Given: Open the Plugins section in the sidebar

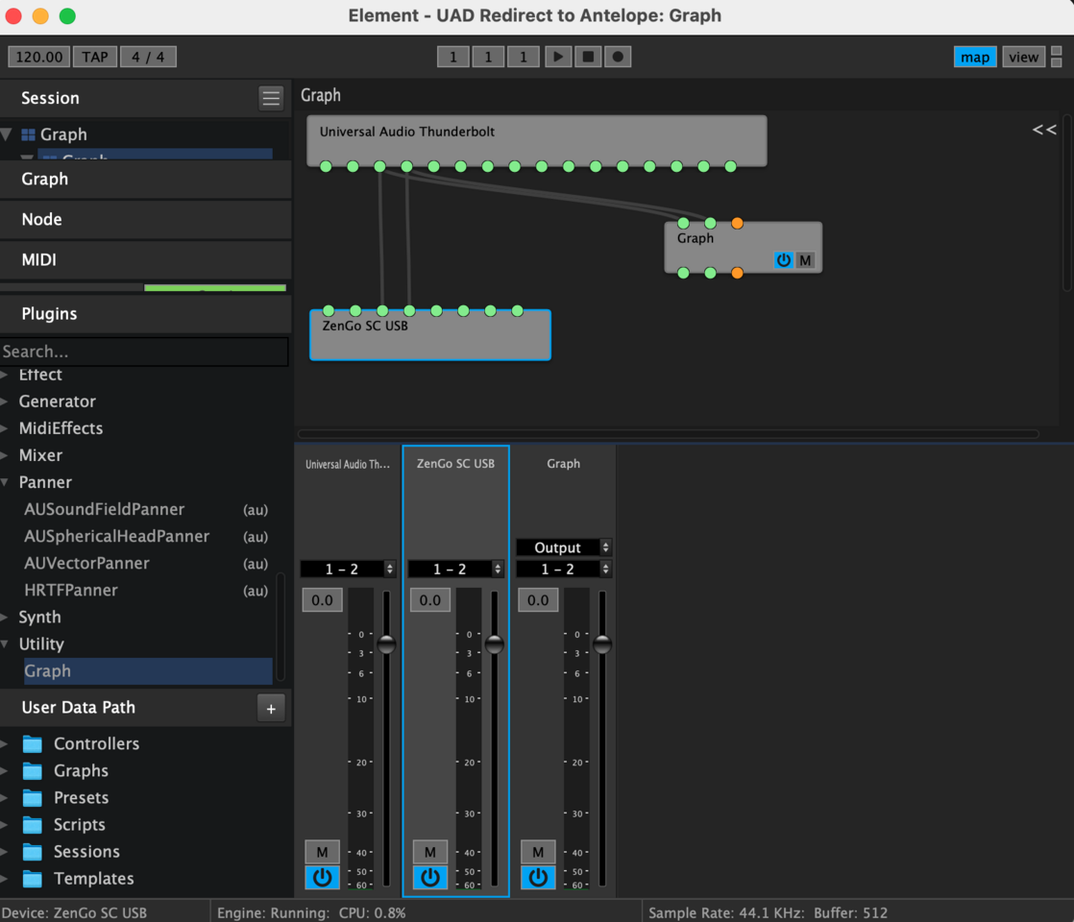Looking at the screenshot, I should [x=145, y=314].
